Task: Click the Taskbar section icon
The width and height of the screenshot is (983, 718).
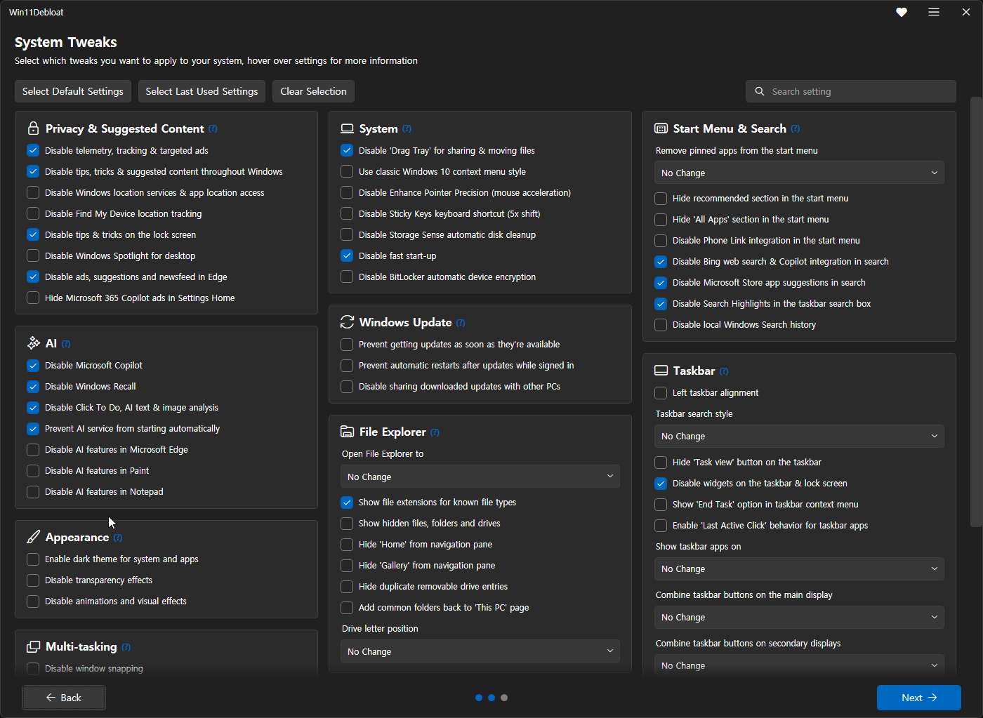Action: (x=661, y=371)
